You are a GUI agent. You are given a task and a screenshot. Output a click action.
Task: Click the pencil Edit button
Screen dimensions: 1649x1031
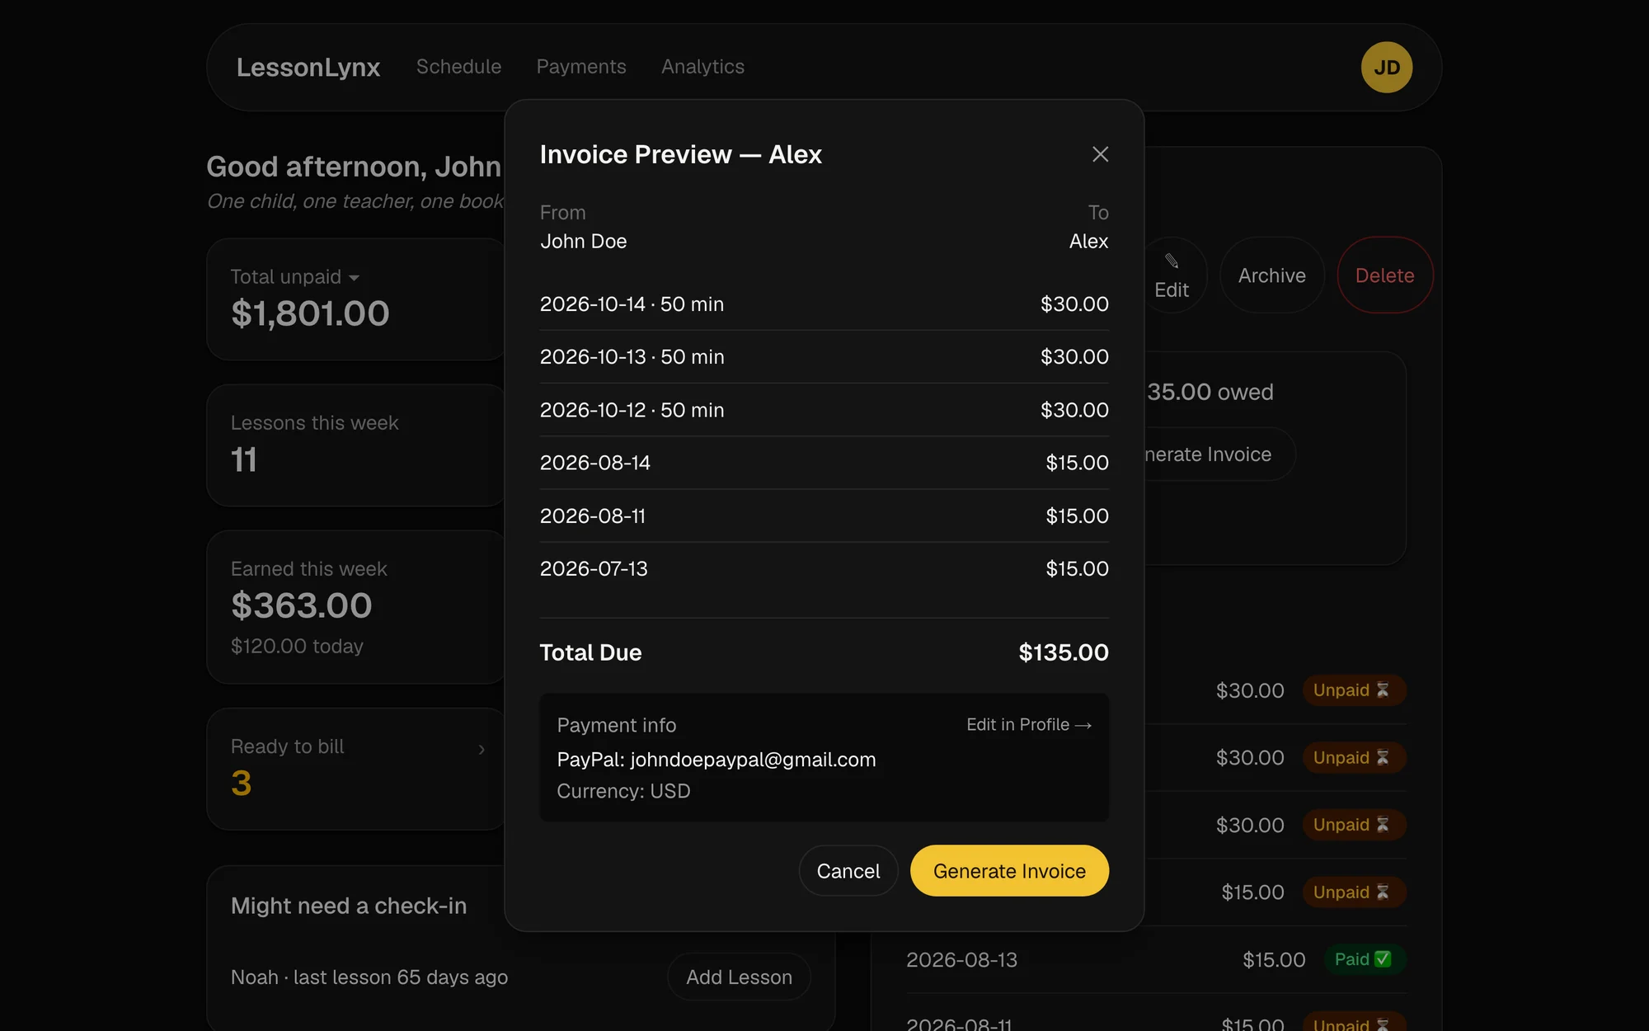pyautogui.click(x=1171, y=275)
